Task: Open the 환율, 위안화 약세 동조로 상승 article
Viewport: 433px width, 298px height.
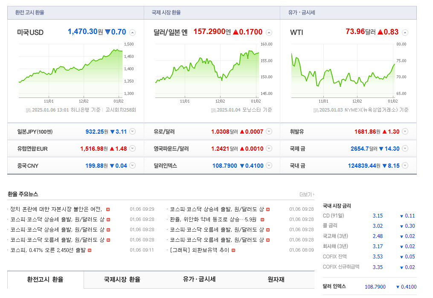Action: (213, 220)
